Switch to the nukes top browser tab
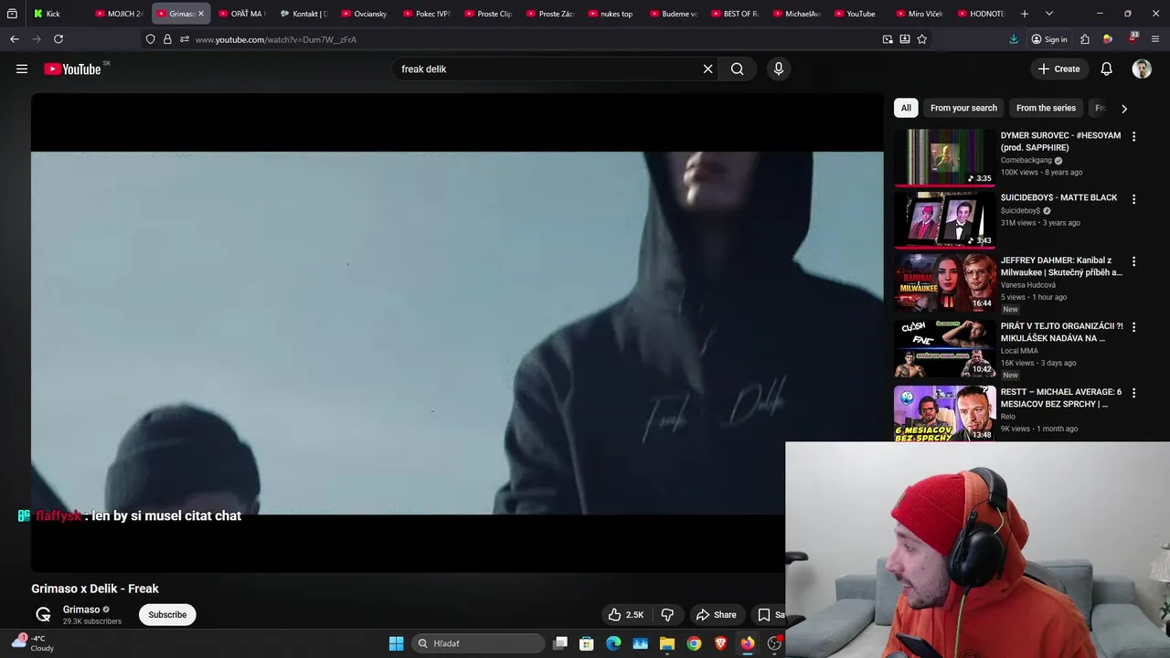 pyautogui.click(x=610, y=14)
